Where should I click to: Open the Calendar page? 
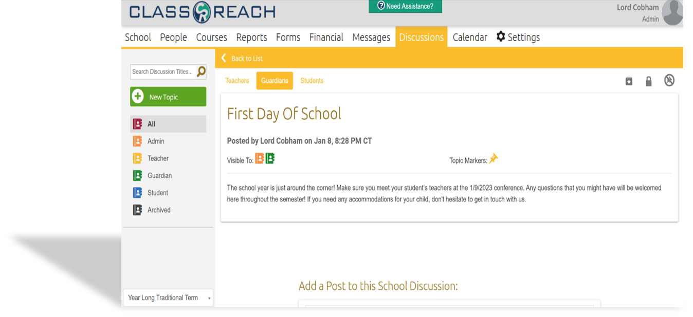[x=470, y=37]
